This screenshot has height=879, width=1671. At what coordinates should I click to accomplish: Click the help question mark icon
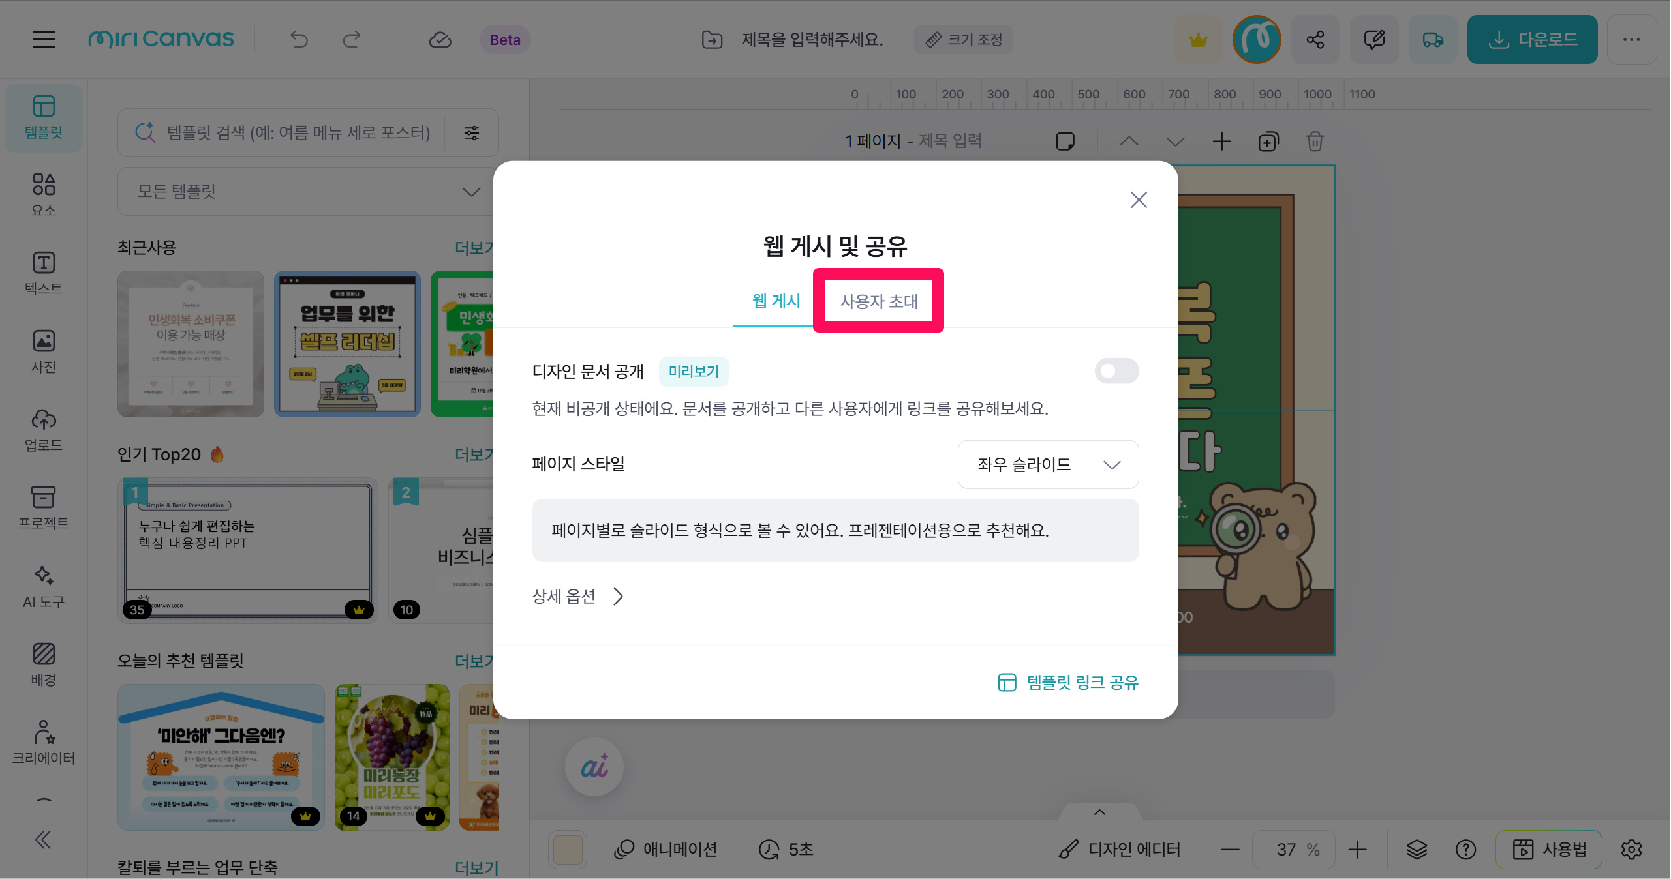[x=1465, y=850]
